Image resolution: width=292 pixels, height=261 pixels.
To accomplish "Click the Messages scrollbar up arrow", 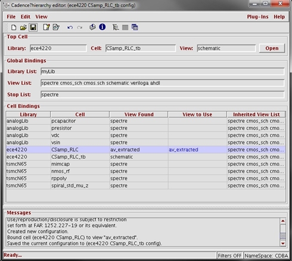I will (282, 221).
